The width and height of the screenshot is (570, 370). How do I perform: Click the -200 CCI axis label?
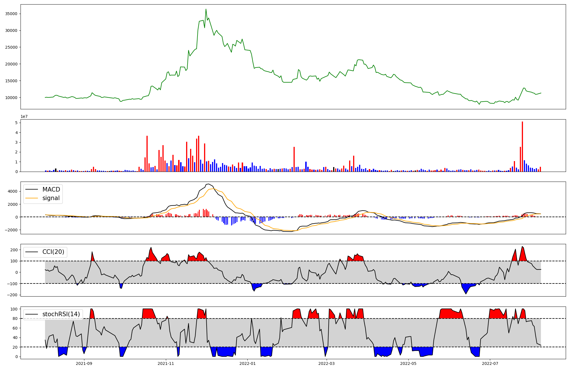tap(12, 295)
